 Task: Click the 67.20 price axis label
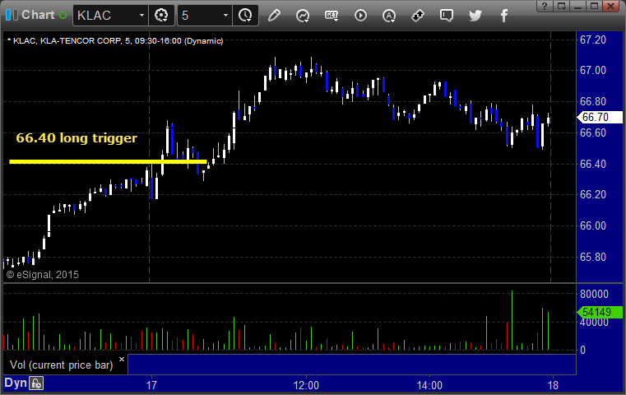(593, 39)
